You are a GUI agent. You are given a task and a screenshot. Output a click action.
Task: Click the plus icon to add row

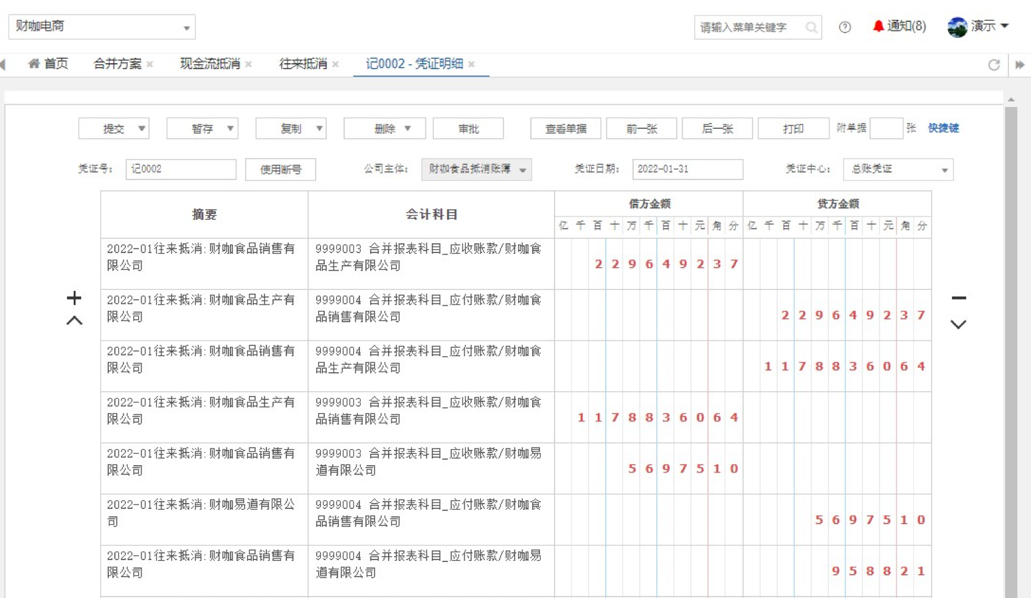click(74, 298)
